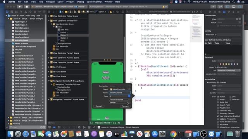Enable the Image trait checkbox
The width and height of the screenshot is (248, 139).
[x=218, y=100]
